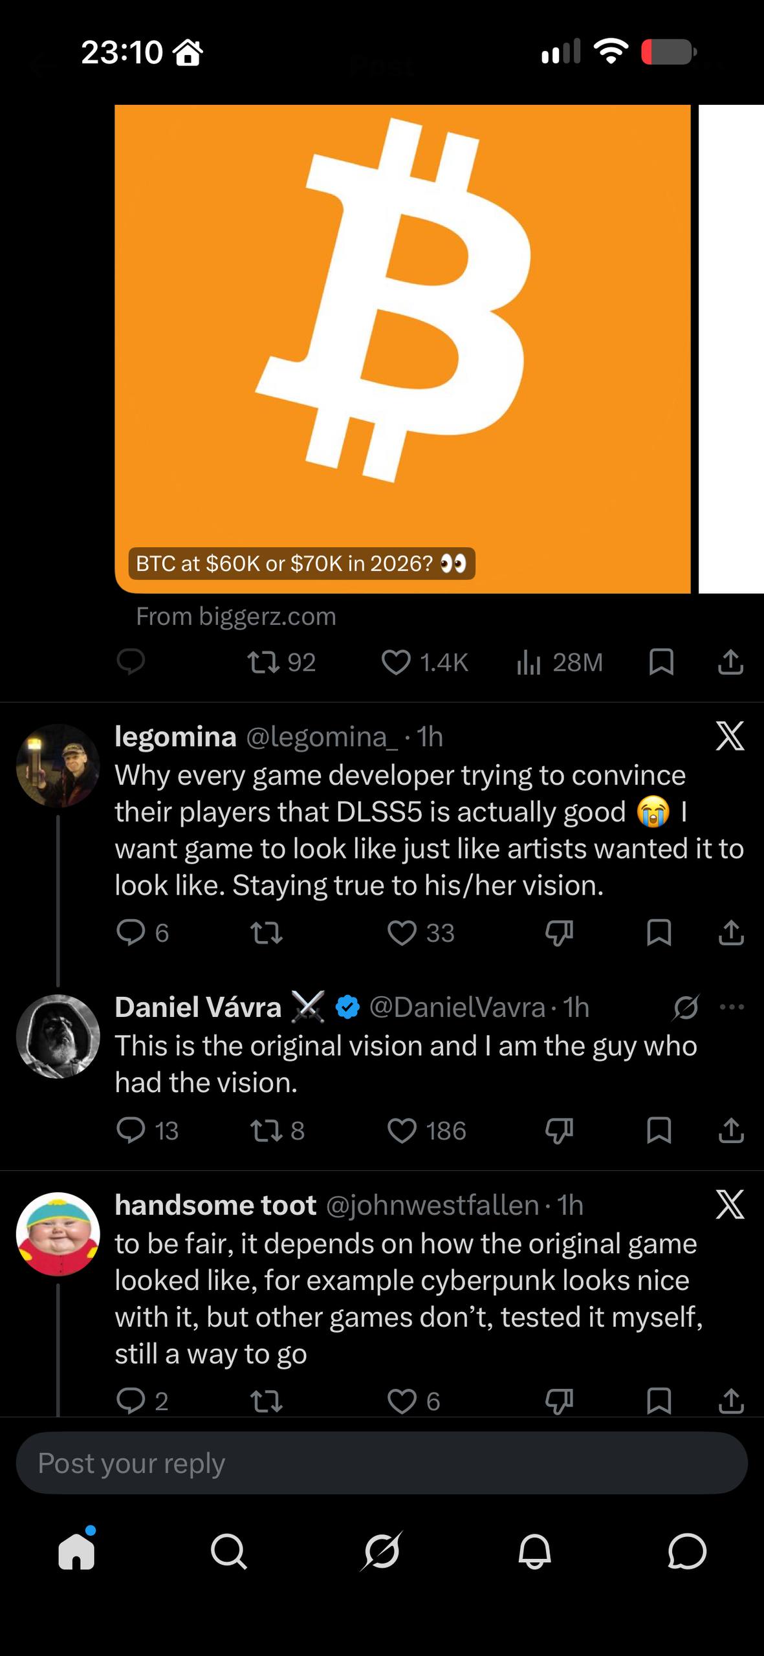
Task: Open more options on Daniel Vávra's reply
Action: [732, 1007]
